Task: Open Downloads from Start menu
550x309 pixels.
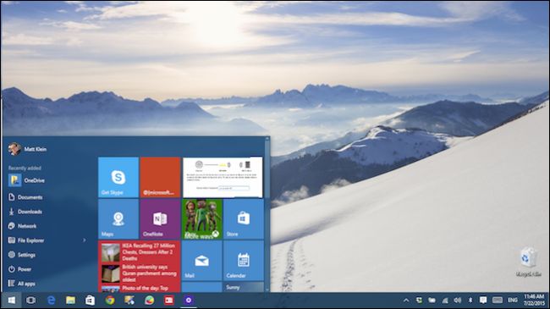Action: point(25,212)
